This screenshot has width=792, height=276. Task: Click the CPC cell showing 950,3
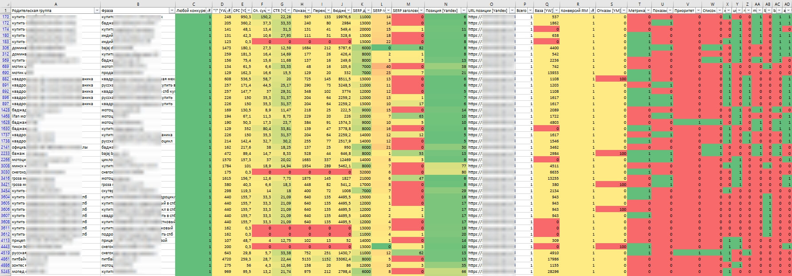pyautogui.click(x=242, y=17)
